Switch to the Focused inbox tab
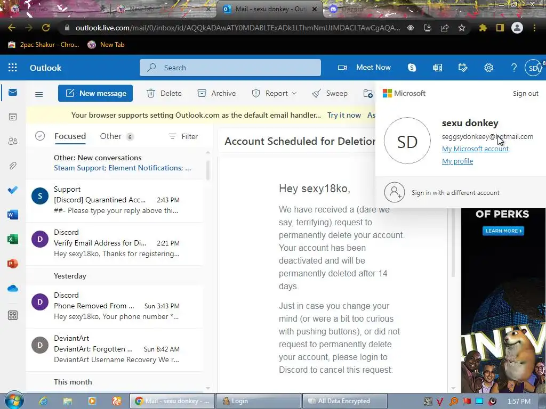Viewport: 546px width, 409px height. (70, 136)
